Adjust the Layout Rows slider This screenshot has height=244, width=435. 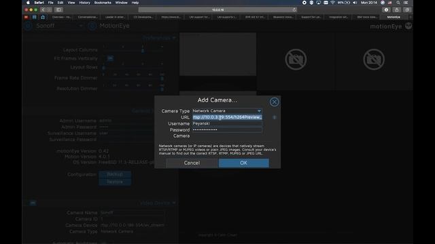tap(133, 67)
